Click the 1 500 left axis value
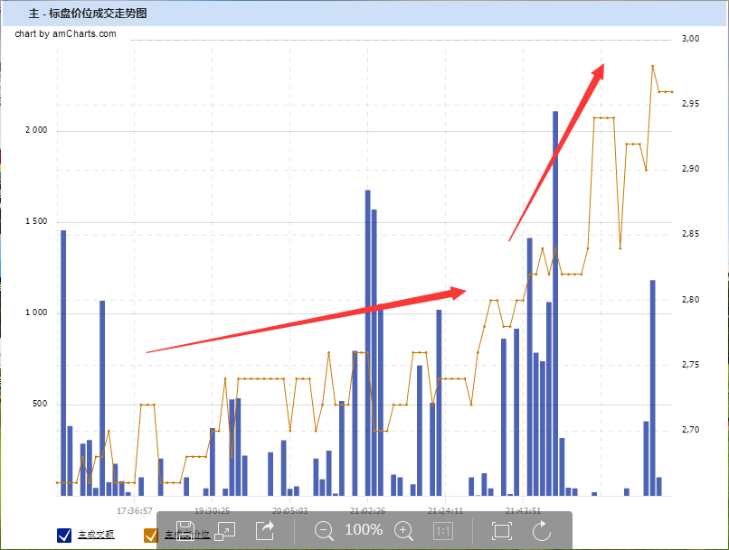Image resolution: width=729 pixels, height=550 pixels. pos(36,221)
